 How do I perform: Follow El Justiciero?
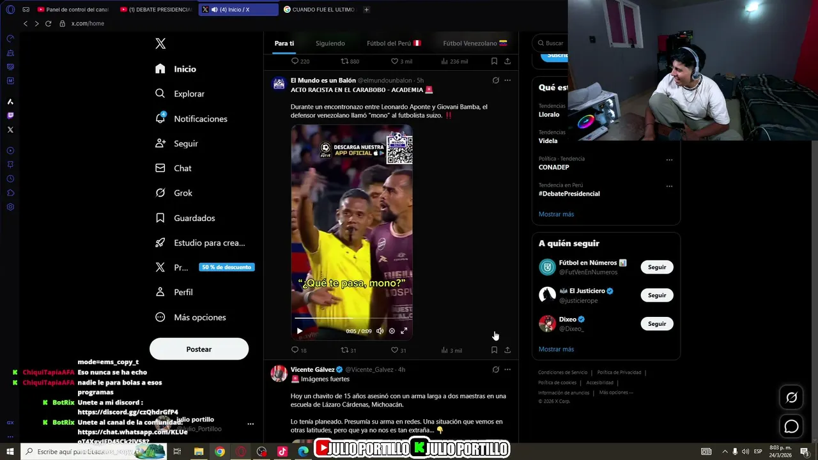(657, 295)
